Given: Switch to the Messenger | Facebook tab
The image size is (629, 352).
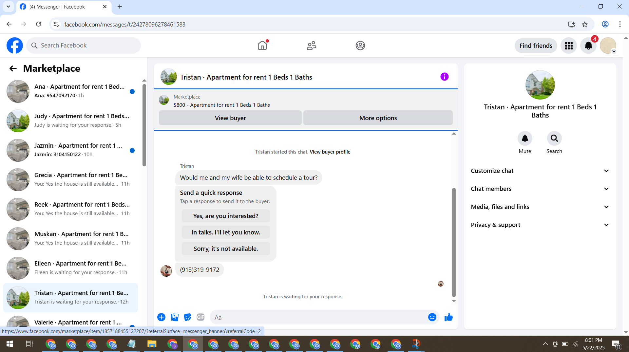Looking at the screenshot, I should (64, 7).
